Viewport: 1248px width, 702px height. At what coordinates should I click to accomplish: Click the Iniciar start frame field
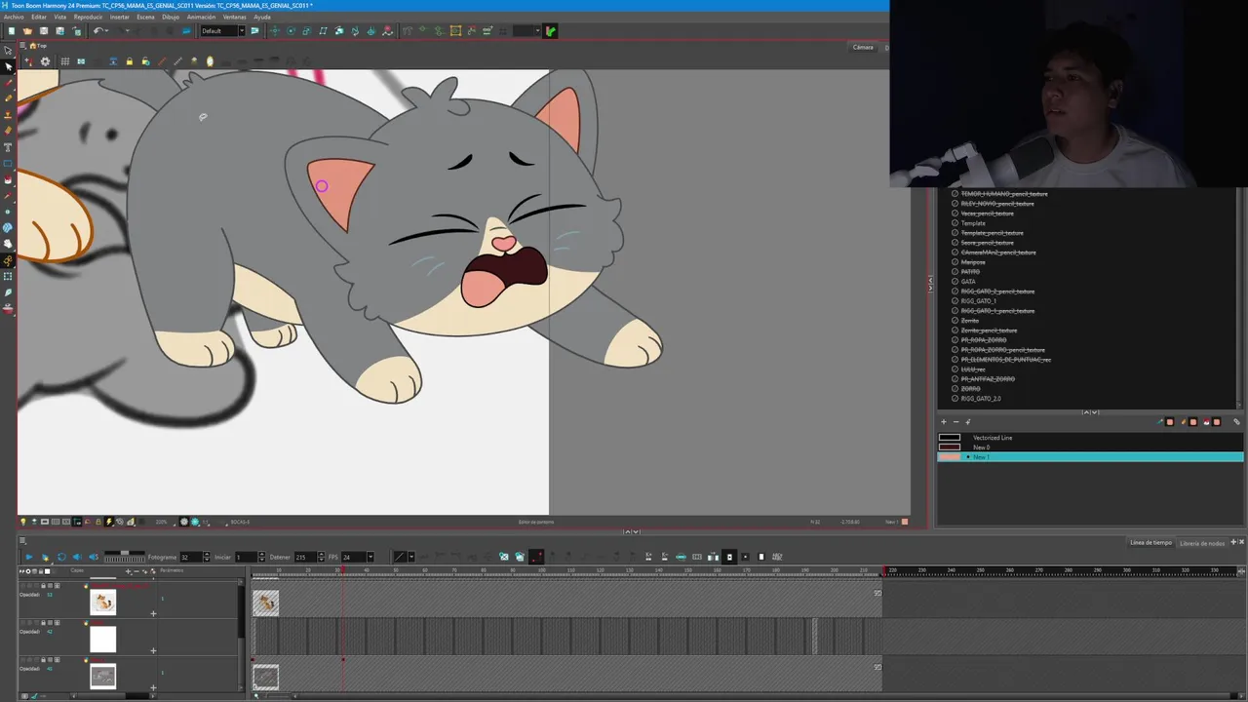247,557
